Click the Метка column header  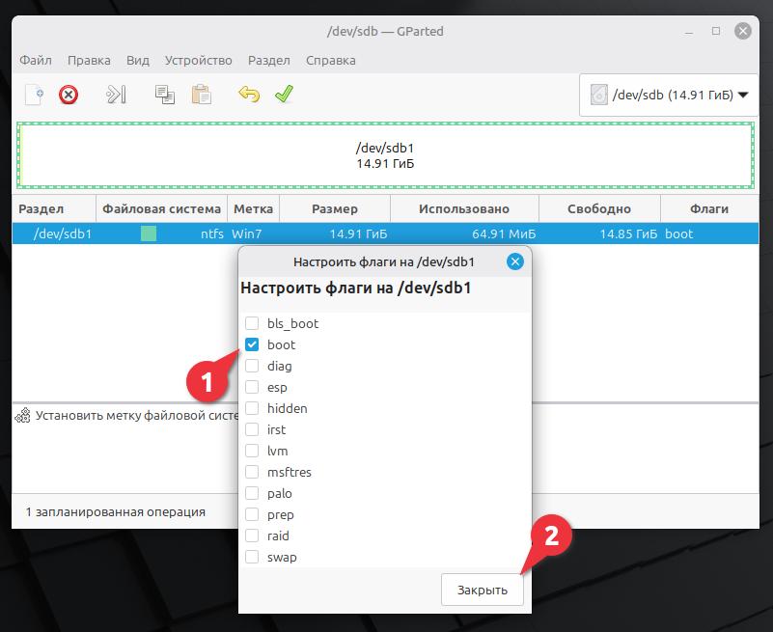coord(254,208)
